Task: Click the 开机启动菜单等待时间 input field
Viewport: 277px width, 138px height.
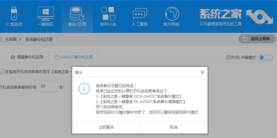Action: [49, 86]
